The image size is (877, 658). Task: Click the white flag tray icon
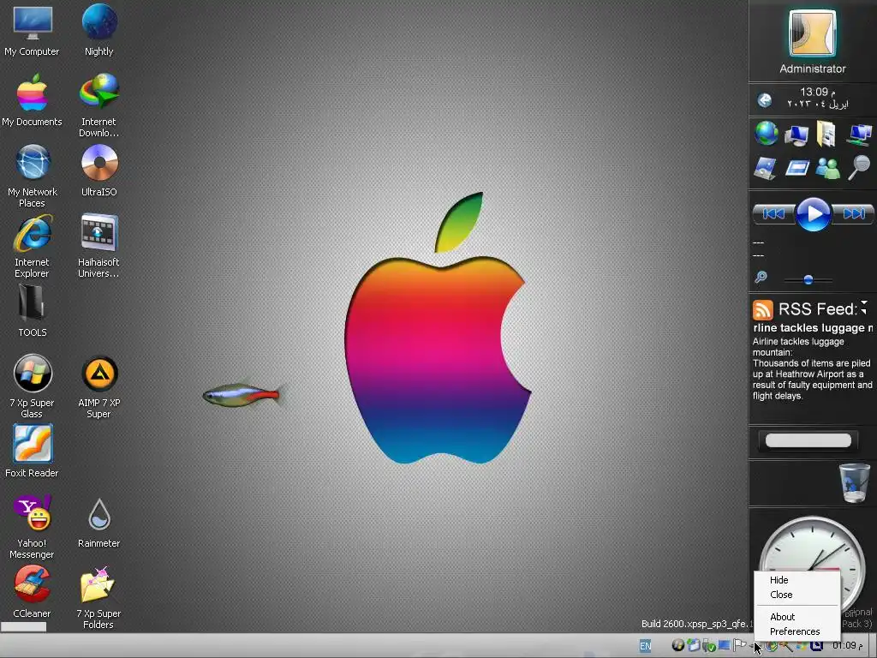(x=739, y=645)
